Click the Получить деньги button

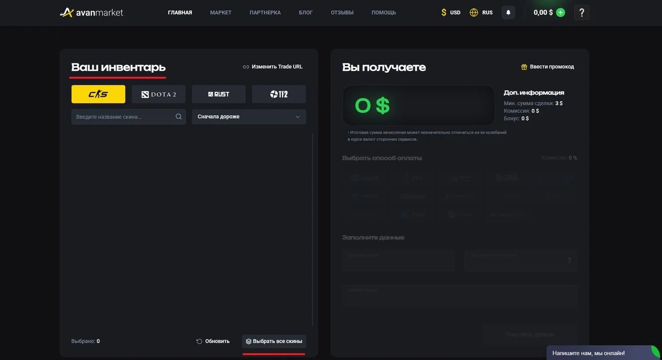(530, 334)
